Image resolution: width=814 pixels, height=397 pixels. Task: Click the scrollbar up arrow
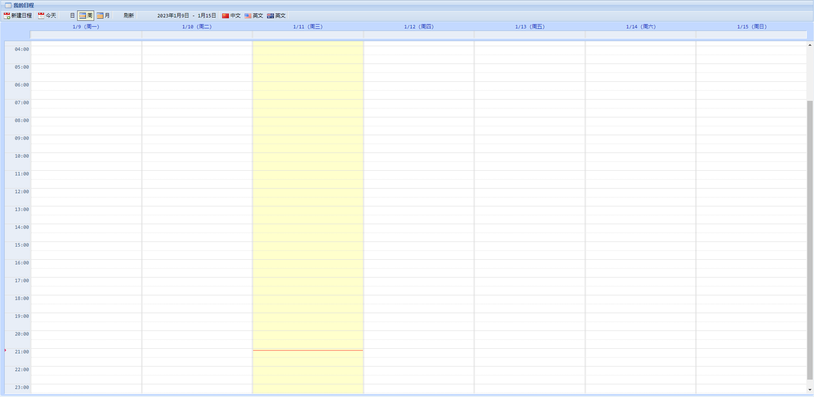coord(810,45)
